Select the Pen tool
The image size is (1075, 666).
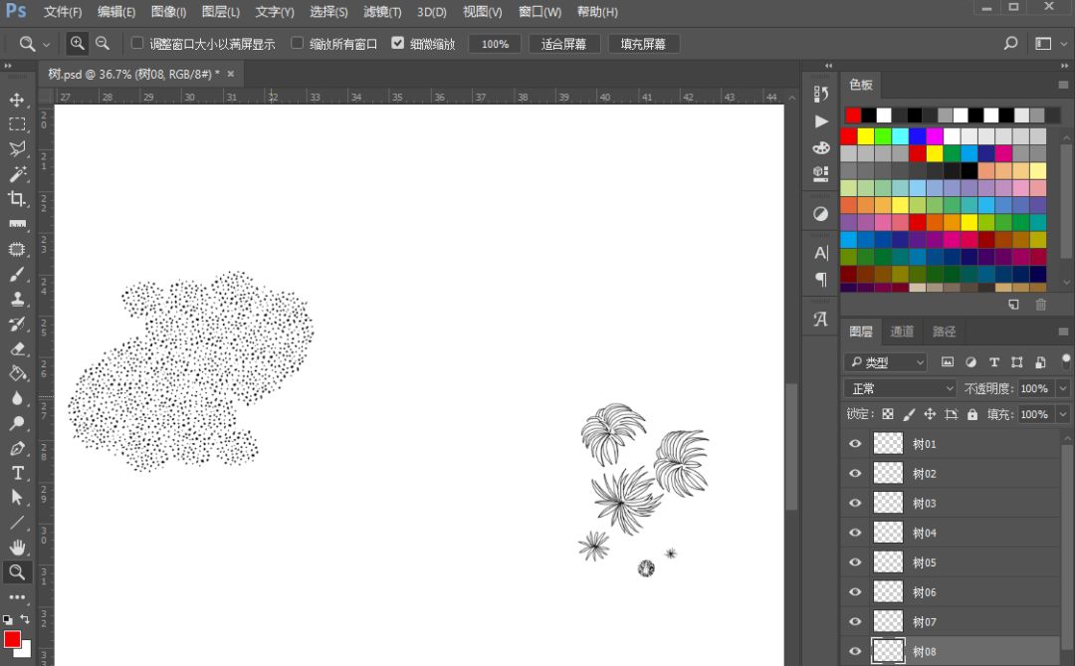pos(17,449)
